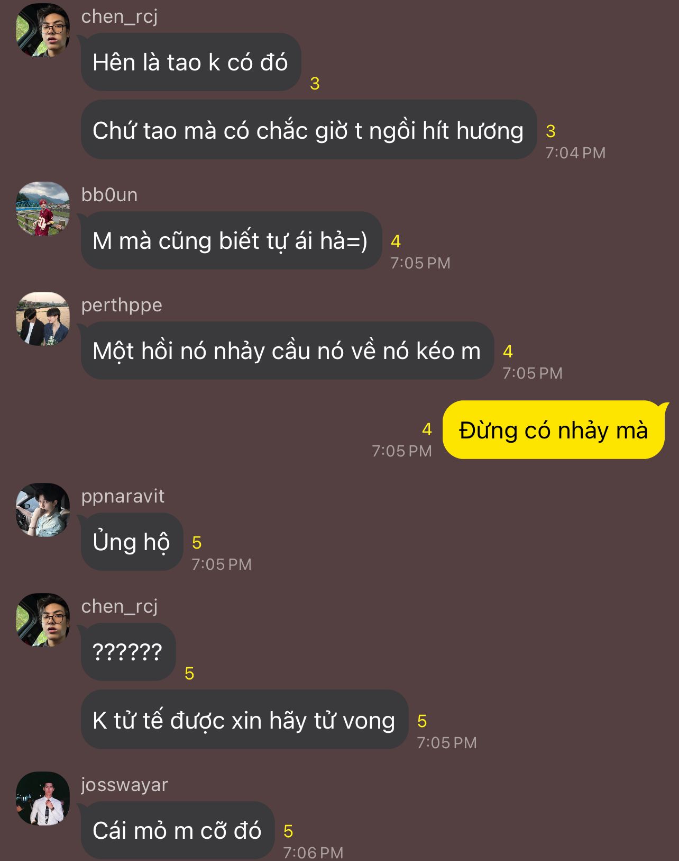This screenshot has height=861, width=679.
Task: Select the "Cái mỏ m cỡ đó" message
Action: pos(178,830)
